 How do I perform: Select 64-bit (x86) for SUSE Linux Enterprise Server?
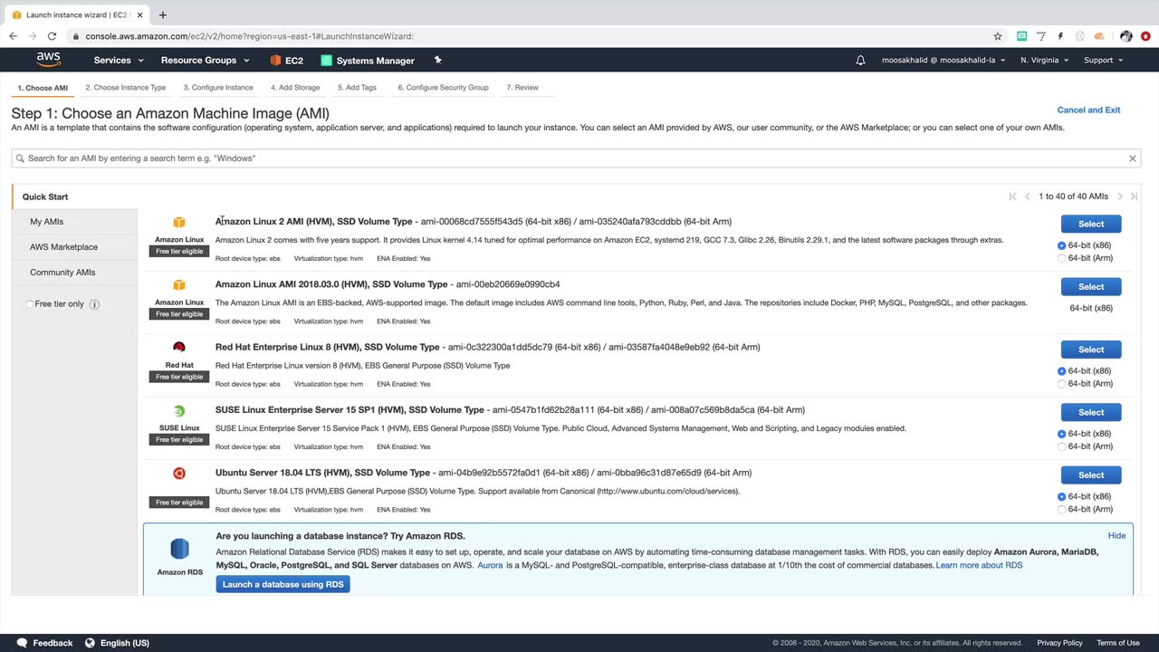click(1062, 434)
